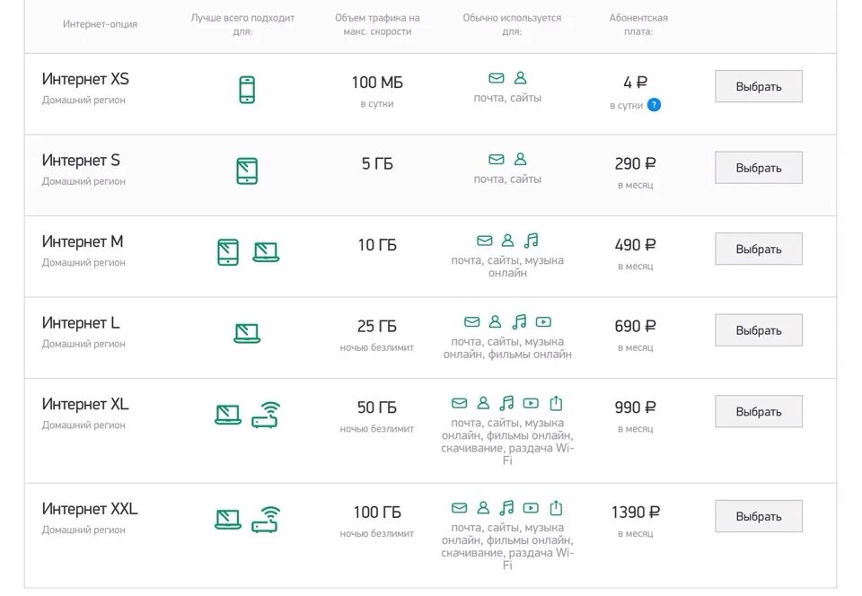Click the tablet icon in Интернет S row

247,171
